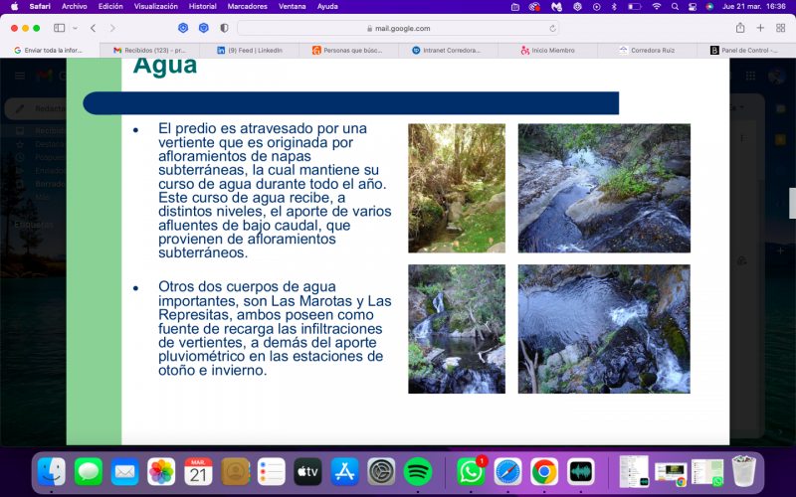Open the Historial menu

(x=203, y=7)
